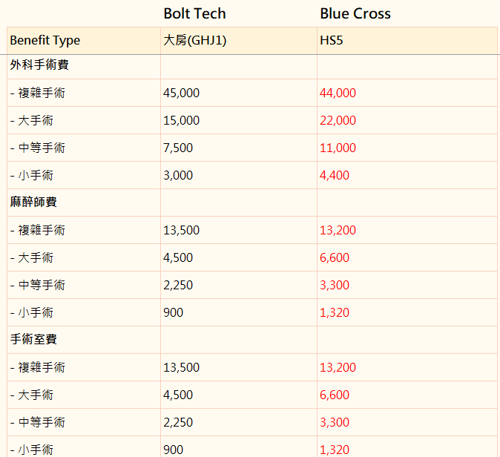Select the HS5 header cell
Viewport: 500px width, 457px height.
pos(407,41)
